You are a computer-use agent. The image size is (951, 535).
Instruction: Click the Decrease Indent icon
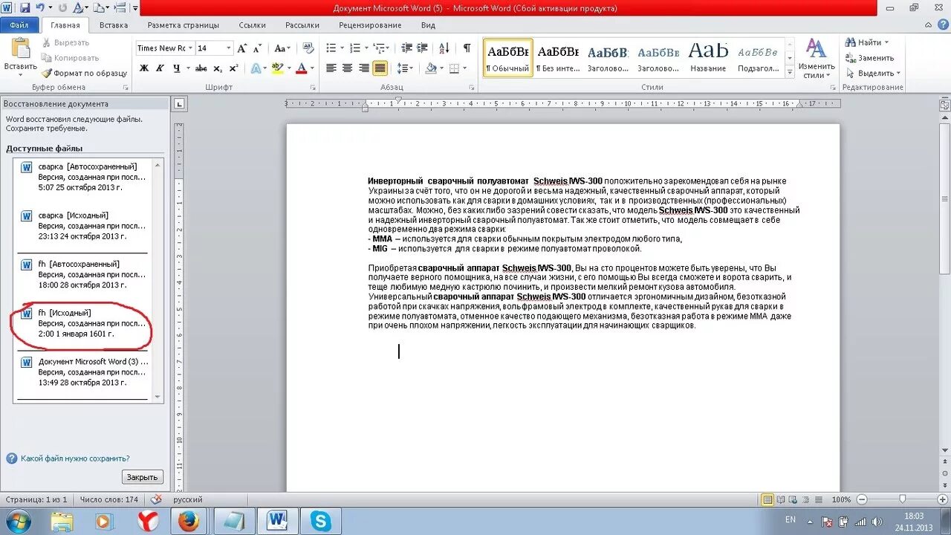[406, 48]
